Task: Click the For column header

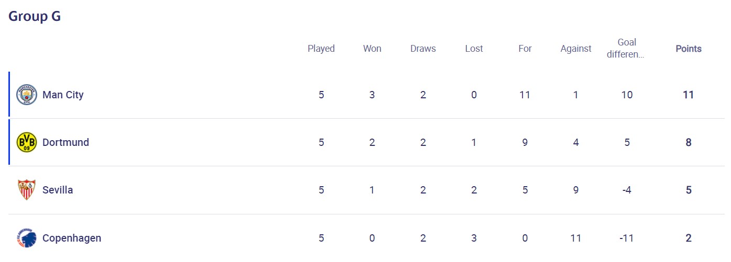Action: point(525,49)
